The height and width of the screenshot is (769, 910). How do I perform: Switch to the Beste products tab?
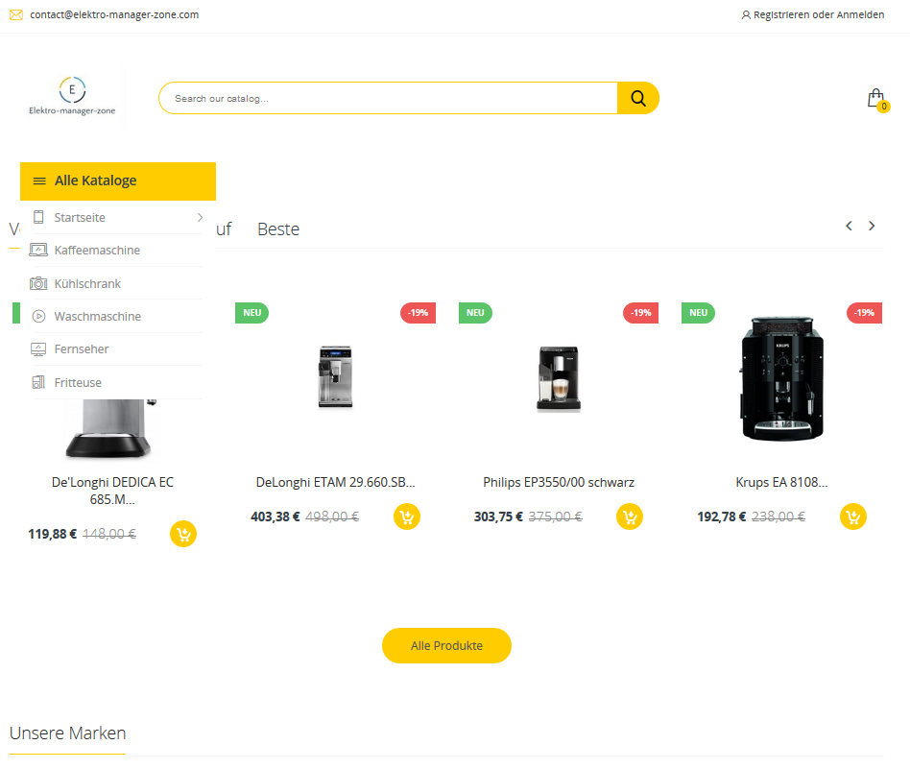(x=278, y=229)
